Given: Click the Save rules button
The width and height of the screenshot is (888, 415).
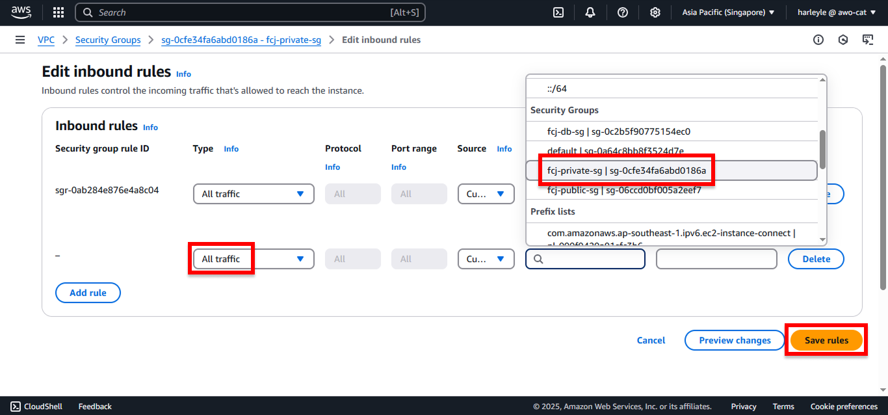Looking at the screenshot, I should coord(826,340).
